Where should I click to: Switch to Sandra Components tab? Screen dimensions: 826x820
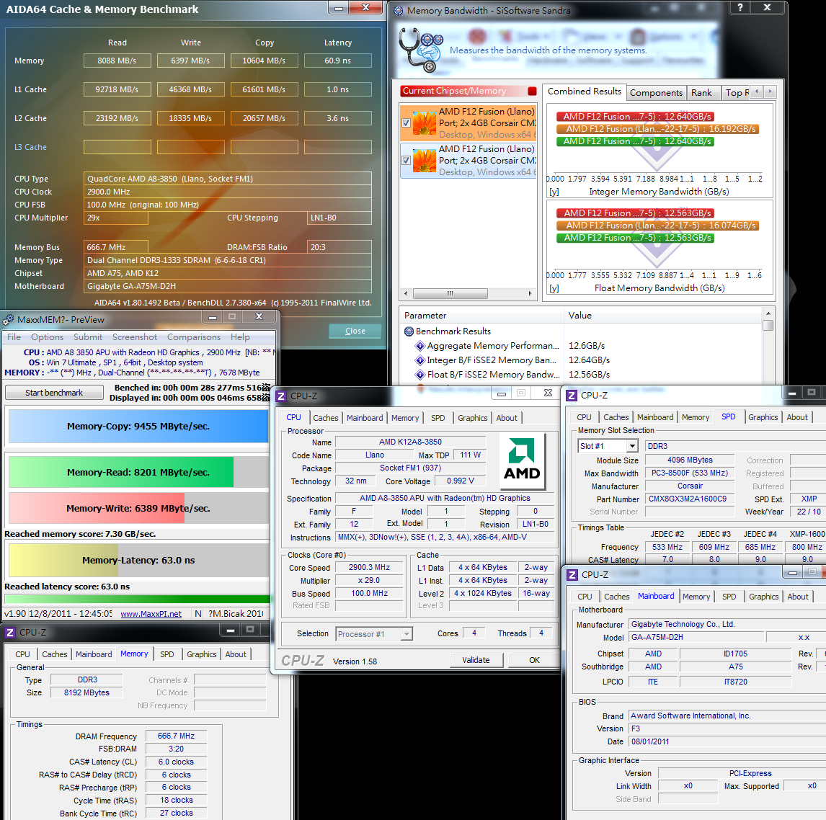pos(657,93)
